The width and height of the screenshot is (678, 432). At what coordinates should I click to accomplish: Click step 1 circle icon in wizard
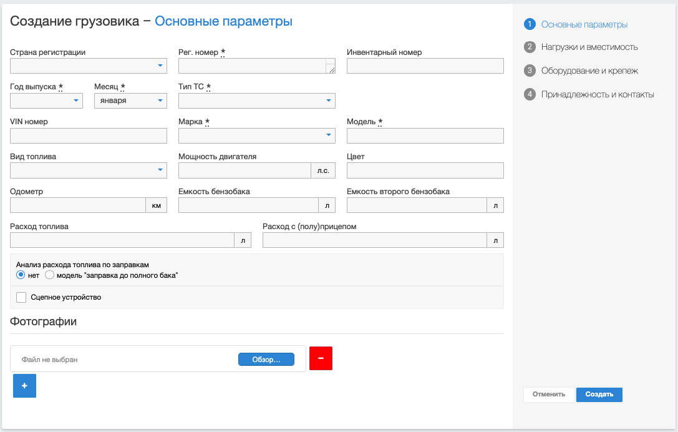(x=530, y=24)
